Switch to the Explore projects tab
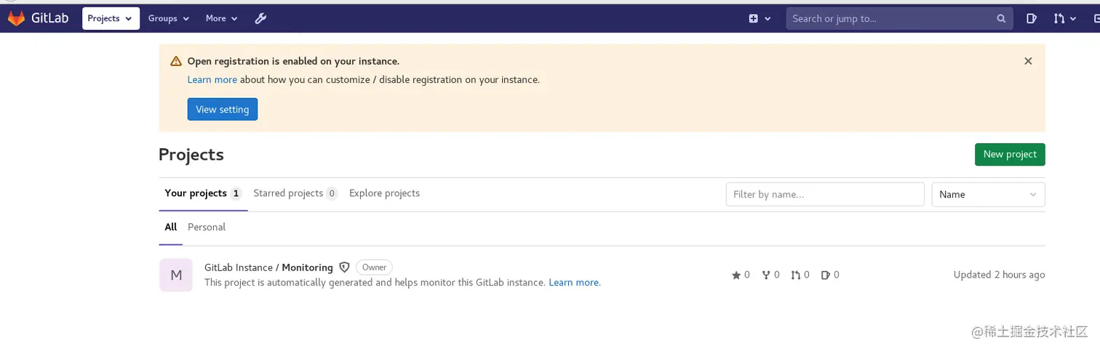This screenshot has height=351, width=1100. coord(384,193)
